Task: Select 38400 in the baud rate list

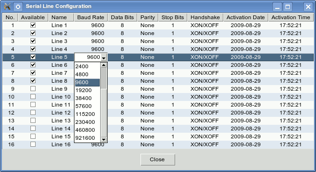Action: [87, 98]
